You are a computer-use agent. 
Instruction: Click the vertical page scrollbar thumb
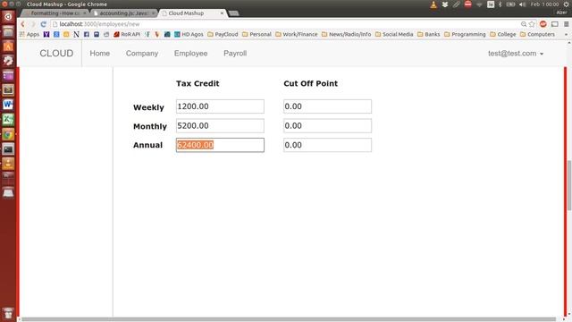click(x=569, y=185)
